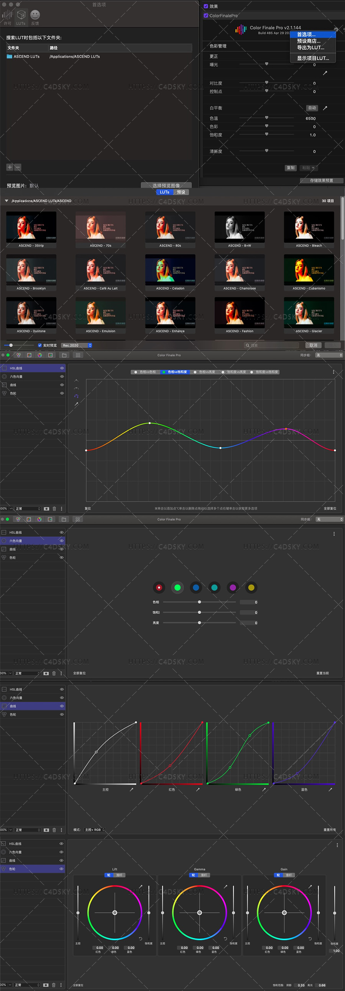Click the exposure eyedropper in the inspector
Viewport: 345px width, 991px height.
325,73
